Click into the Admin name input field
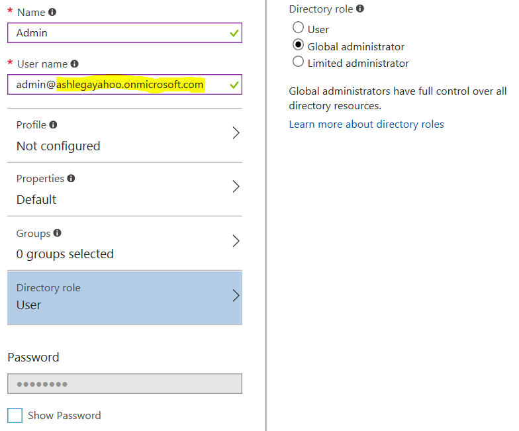Viewport: 519px width, 431px height. tap(124, 33)
